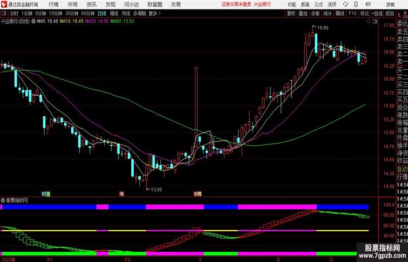The height and width of the screenshot is (262, 408).
Task: Click the 证券交易未登录 login link
Action: (236, 4)
